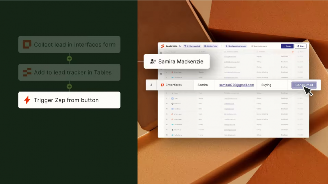Click the Facebook source icon in the table

(172, 109)
